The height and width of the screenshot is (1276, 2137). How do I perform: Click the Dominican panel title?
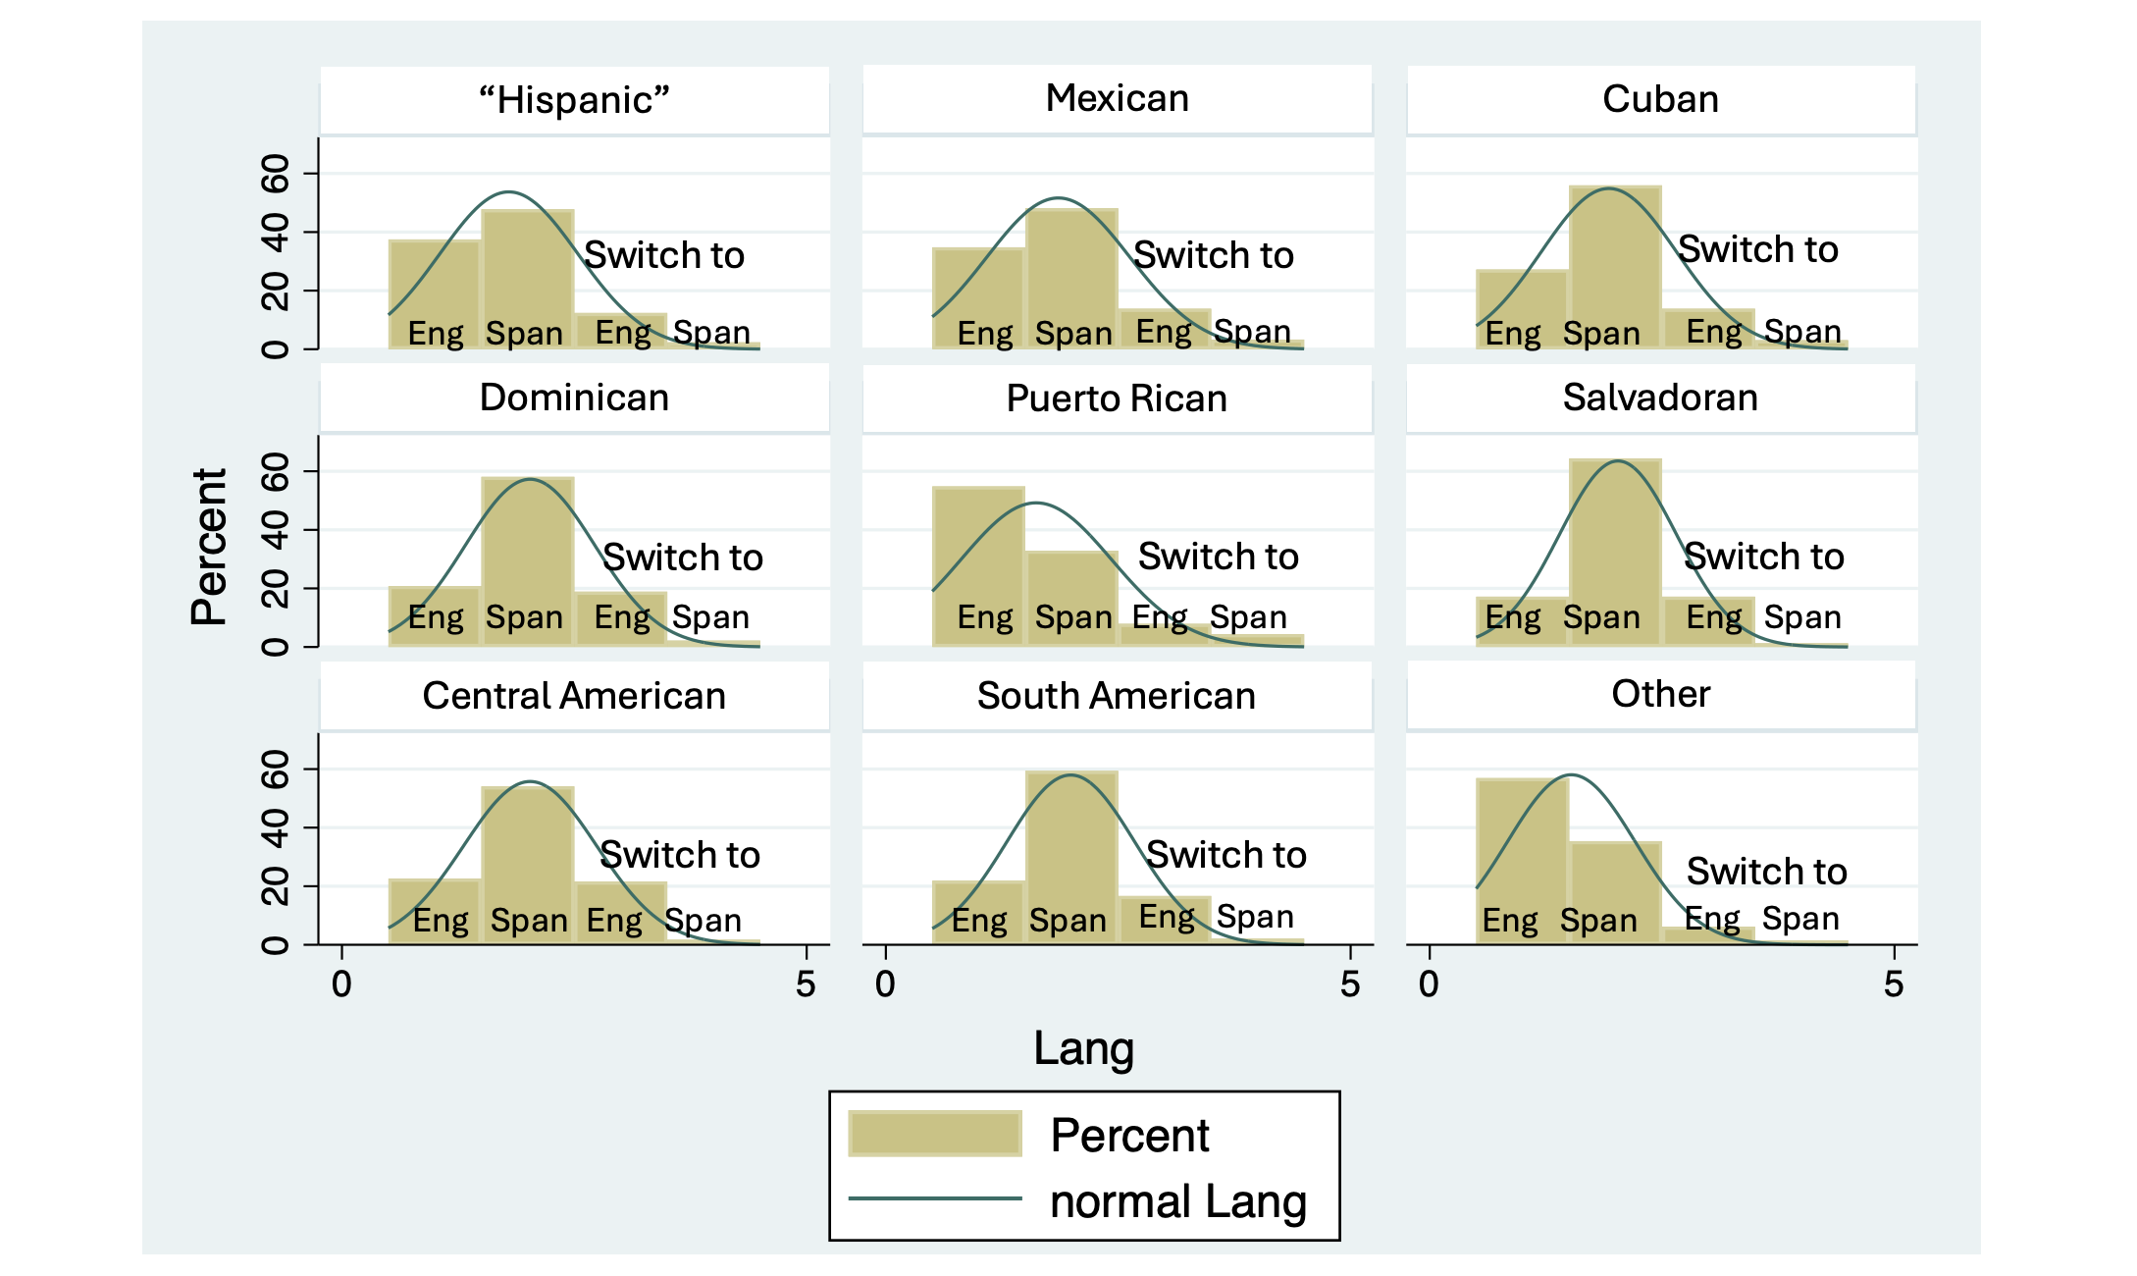(574, 398)
